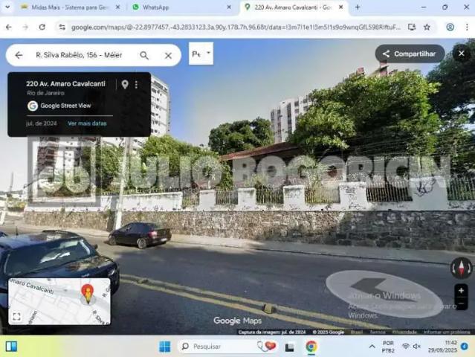475x357 pixels.
Task: Switch to WhatsApp tab
Action: click(178, 7)
